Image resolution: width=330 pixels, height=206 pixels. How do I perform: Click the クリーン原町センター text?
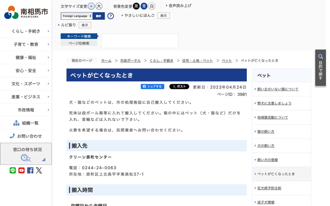[x=90, y=157]
